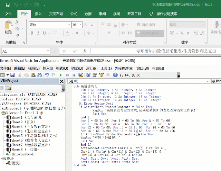This screenshot has width=221, height=171.
Task: Click the comma style icon in the number group
Action: tap(188, 33)
